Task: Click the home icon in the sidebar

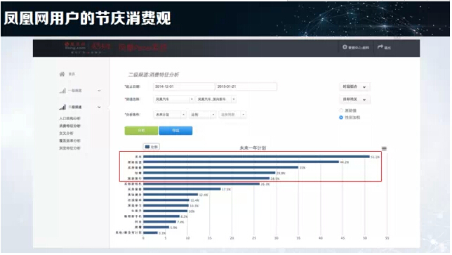Action: pyautogui.click(x=62, y=74)
